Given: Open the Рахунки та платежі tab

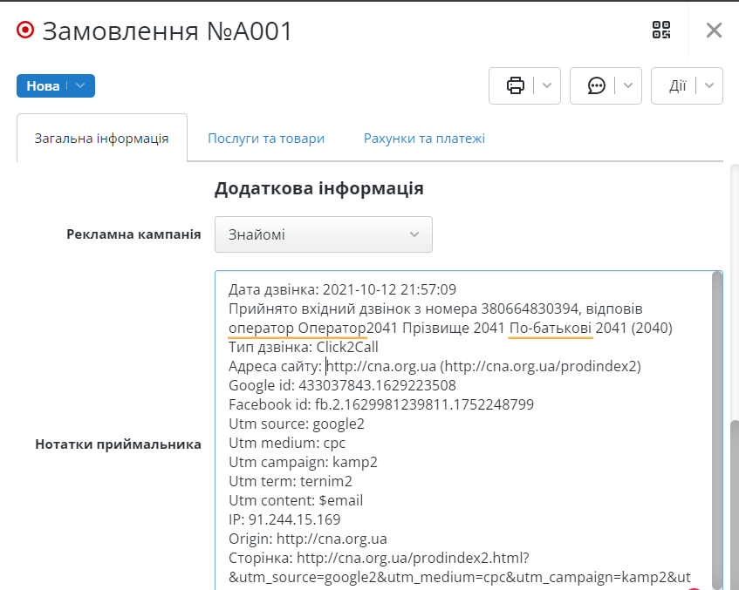Looking at the screenshot, I should tap(424, 139).
